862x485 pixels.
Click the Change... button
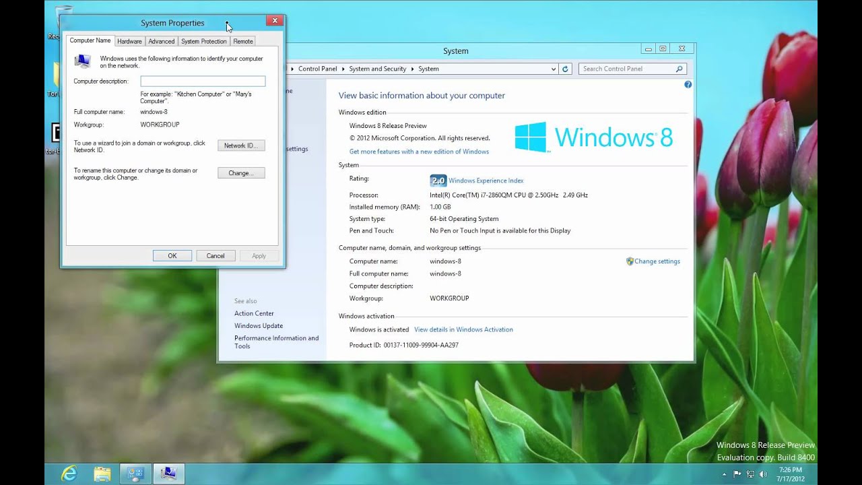[x=241, y=173]
